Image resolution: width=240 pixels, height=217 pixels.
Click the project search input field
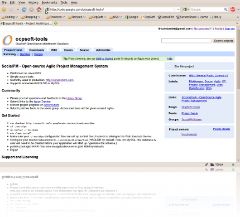186,41
